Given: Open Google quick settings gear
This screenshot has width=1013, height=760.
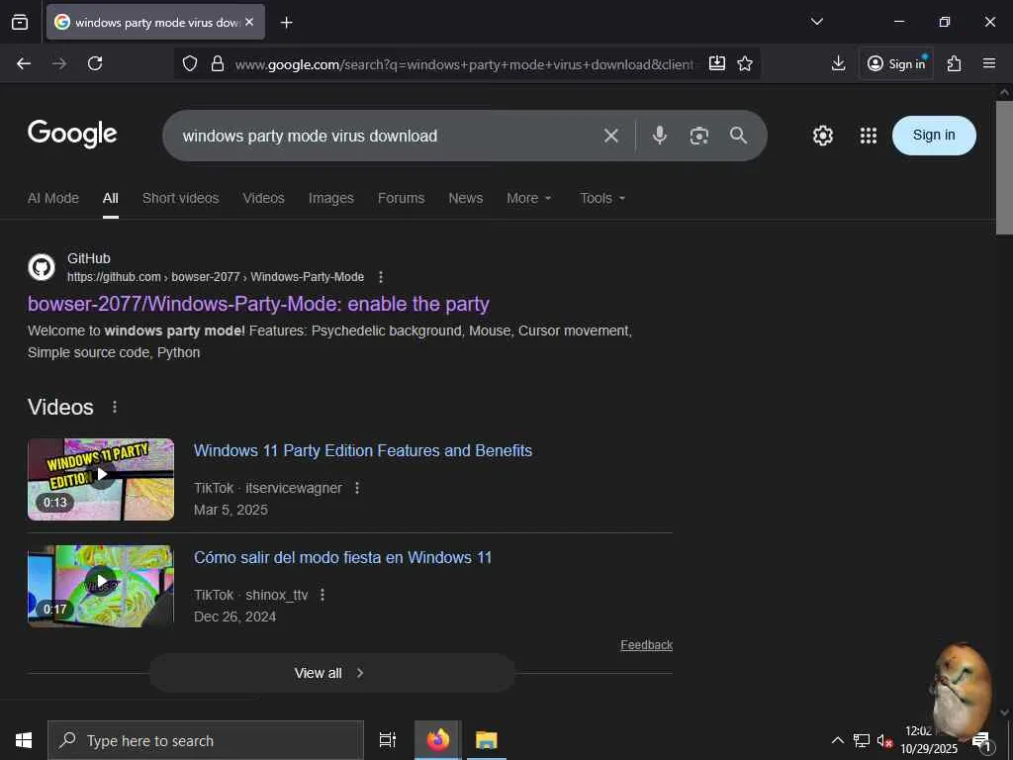Looking at the screenshot, I should [822, 136].
